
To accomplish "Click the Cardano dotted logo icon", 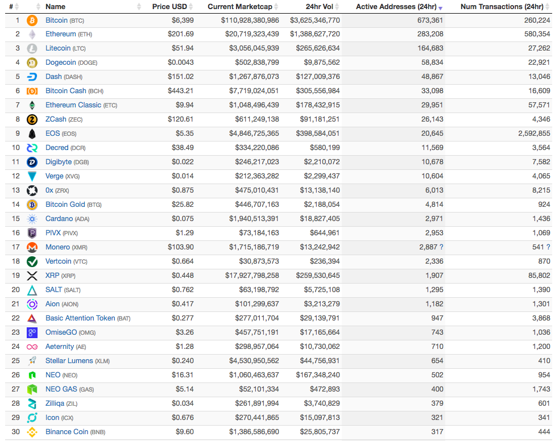I will [x=32, y=219].
